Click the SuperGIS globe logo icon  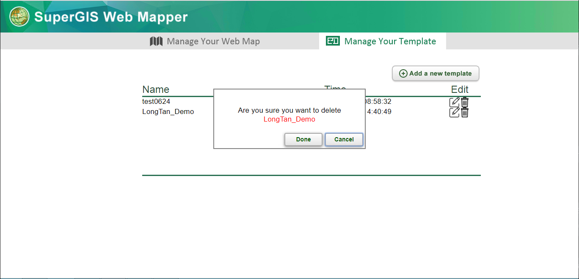pos(19,17)
